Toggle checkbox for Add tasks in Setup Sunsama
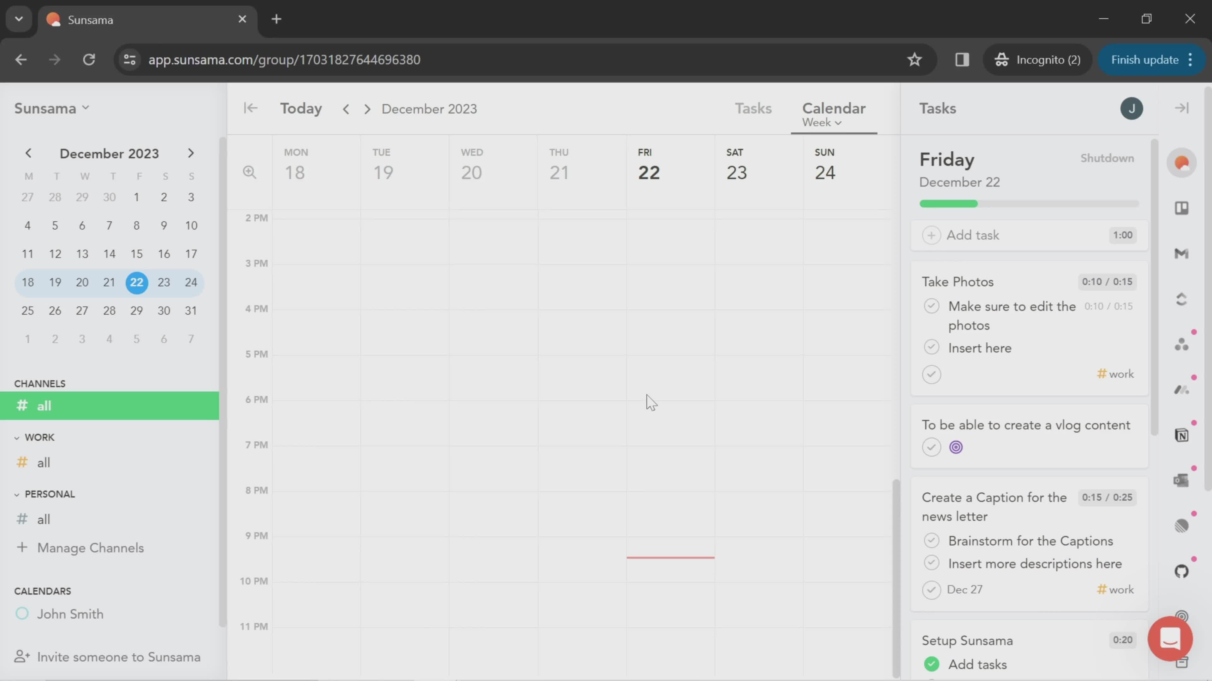The image size is (1212, 681). click(x=931, y=664)
